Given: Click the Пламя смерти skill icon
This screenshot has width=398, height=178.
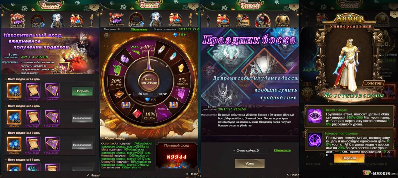Looking at the screenshot, I should pos(313,115).
